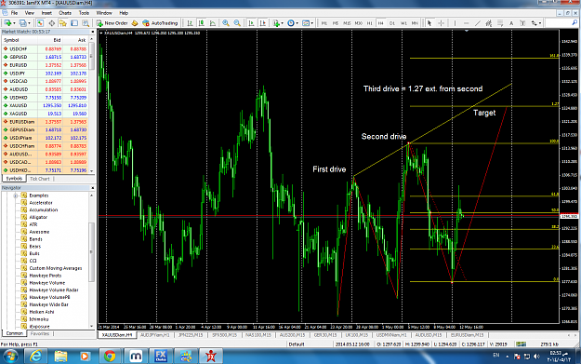581x364 pixels.
Task: Open the Insert menu
Action: (x=46, y=13)
